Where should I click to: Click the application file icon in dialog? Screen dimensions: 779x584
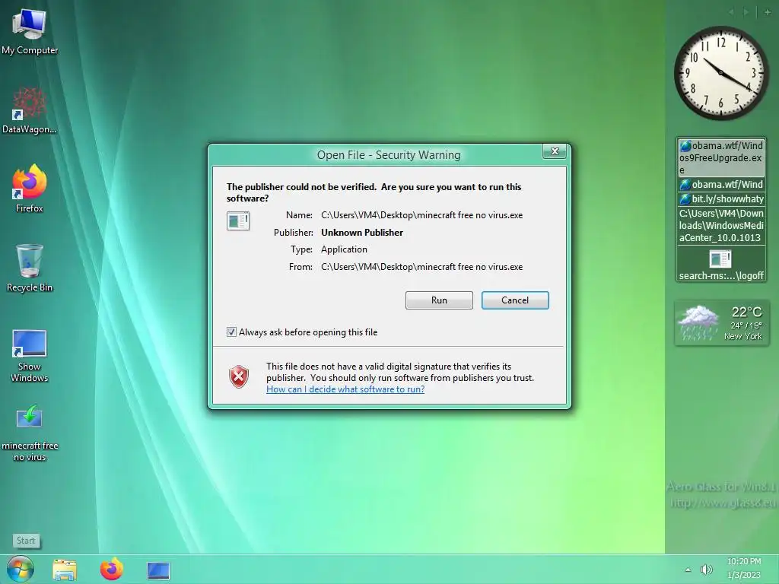click(238, 221)
